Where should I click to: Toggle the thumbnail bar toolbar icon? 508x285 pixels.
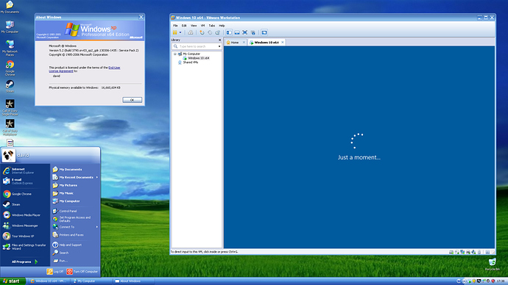pyautogui.click(x=237, y=32)
